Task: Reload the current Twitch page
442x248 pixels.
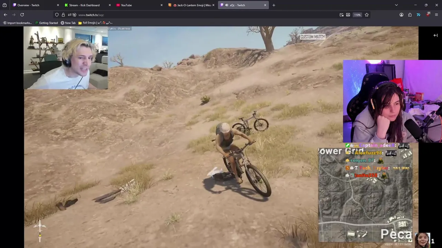Action: pyautogui.click(x=22, y=15)
